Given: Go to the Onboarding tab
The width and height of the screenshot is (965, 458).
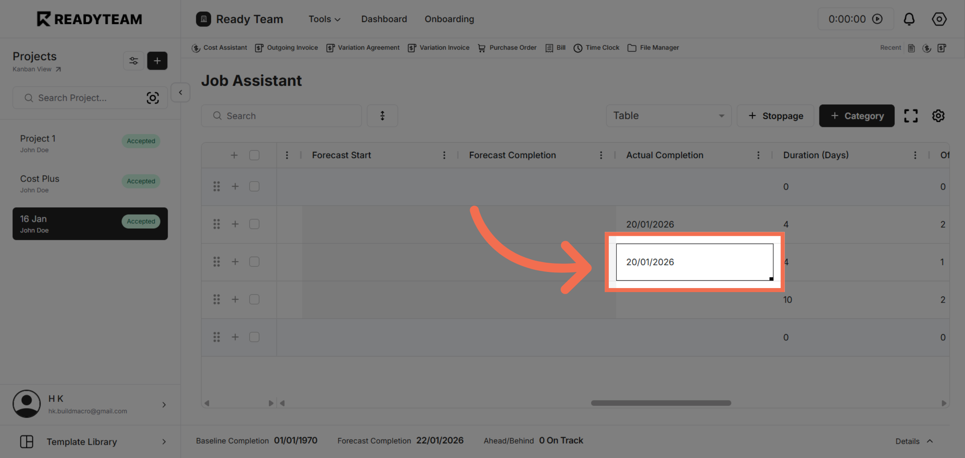Looking at the screenshot, I should (449, 19).
